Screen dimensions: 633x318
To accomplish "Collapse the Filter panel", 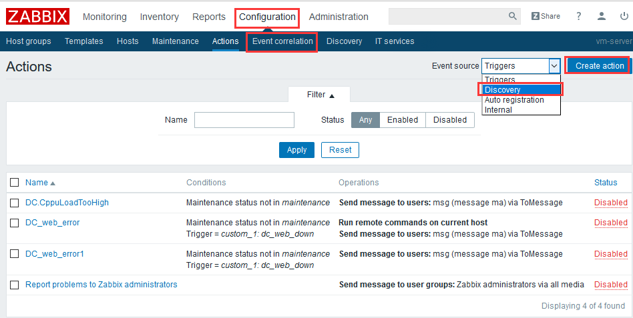I will [321, 95].
